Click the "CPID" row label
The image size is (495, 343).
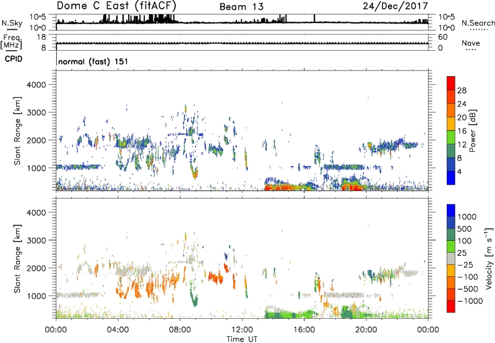(14, 59)
